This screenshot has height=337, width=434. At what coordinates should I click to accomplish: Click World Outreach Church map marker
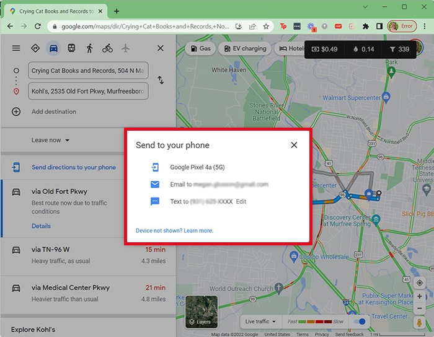(x=279, y=288)
